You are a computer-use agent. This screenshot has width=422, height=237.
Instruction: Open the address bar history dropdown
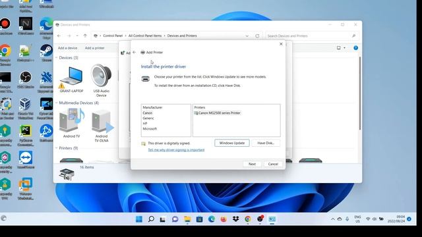(247, 36)
